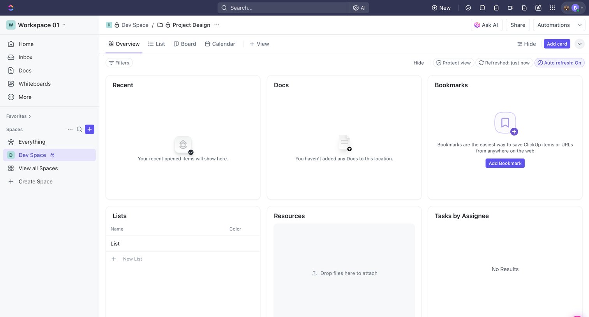Switch to the Overview tab
Screen dimensions: 589x317
[x=124, y=44]
